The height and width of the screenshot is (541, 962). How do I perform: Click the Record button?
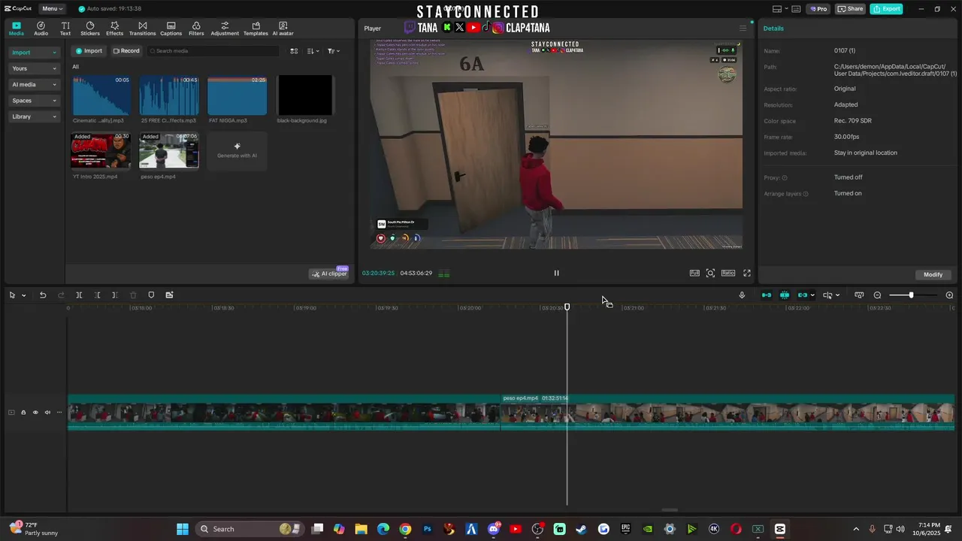point(126,51)
